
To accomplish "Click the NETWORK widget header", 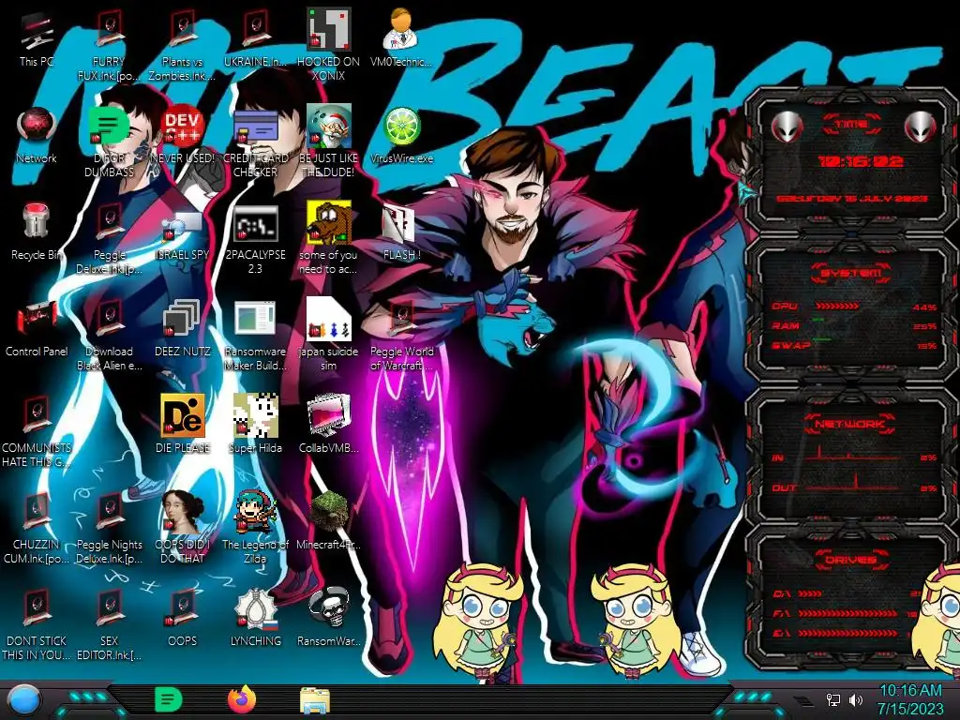I will [851, 423].
